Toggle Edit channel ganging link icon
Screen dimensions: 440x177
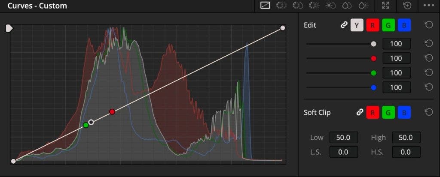pyautogui.click(x=344, y=25)
